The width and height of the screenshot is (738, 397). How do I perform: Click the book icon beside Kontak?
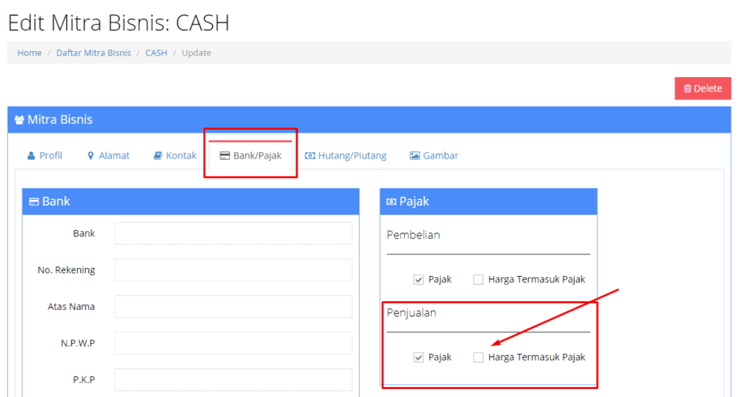coord(158,156)
